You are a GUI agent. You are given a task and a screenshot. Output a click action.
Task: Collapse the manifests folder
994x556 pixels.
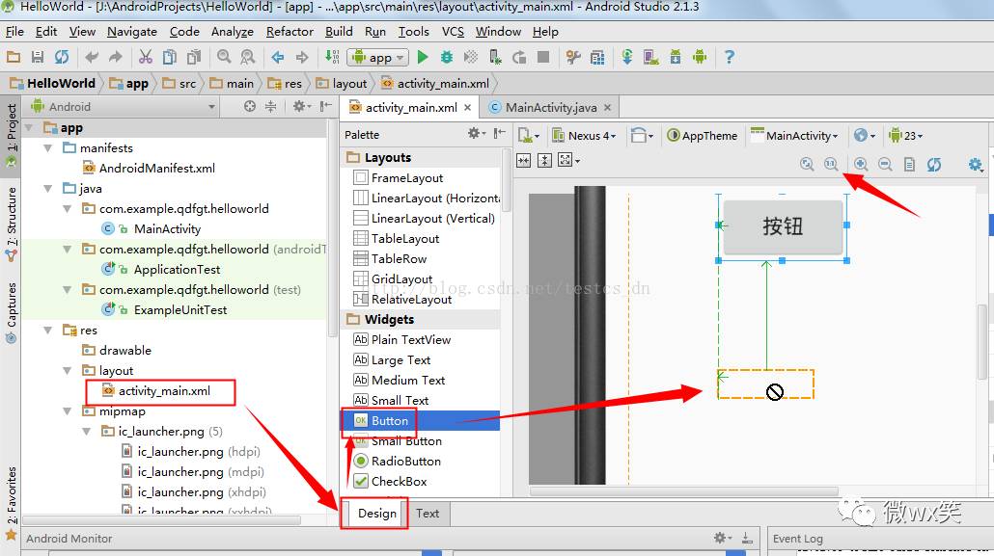[x=47, y=148]
